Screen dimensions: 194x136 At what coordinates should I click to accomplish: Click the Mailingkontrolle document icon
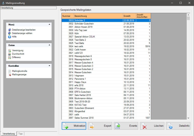click(x=10, y=71)
